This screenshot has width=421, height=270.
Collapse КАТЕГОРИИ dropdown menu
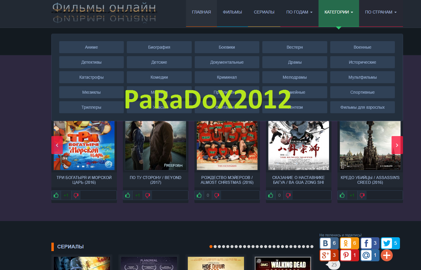pyautogui.click(x=339, y=13)
